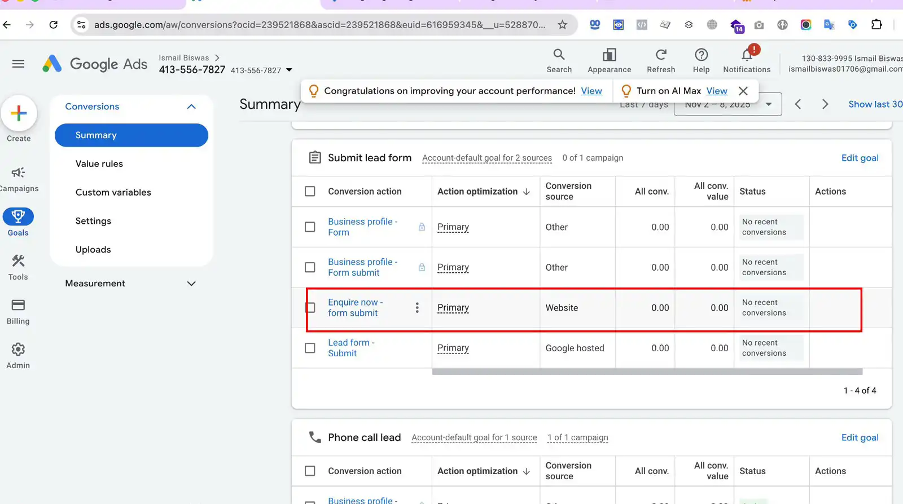Open the Google Ads main hamburger menu

click(18, 64)
